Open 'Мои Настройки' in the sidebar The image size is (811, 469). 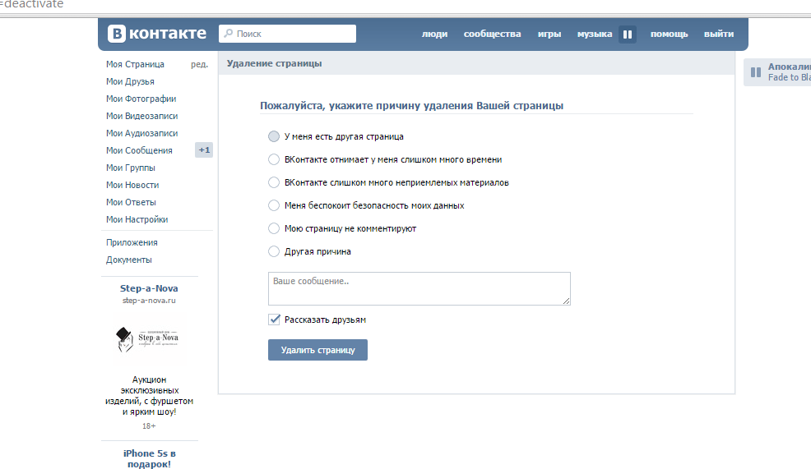(137, 219)
